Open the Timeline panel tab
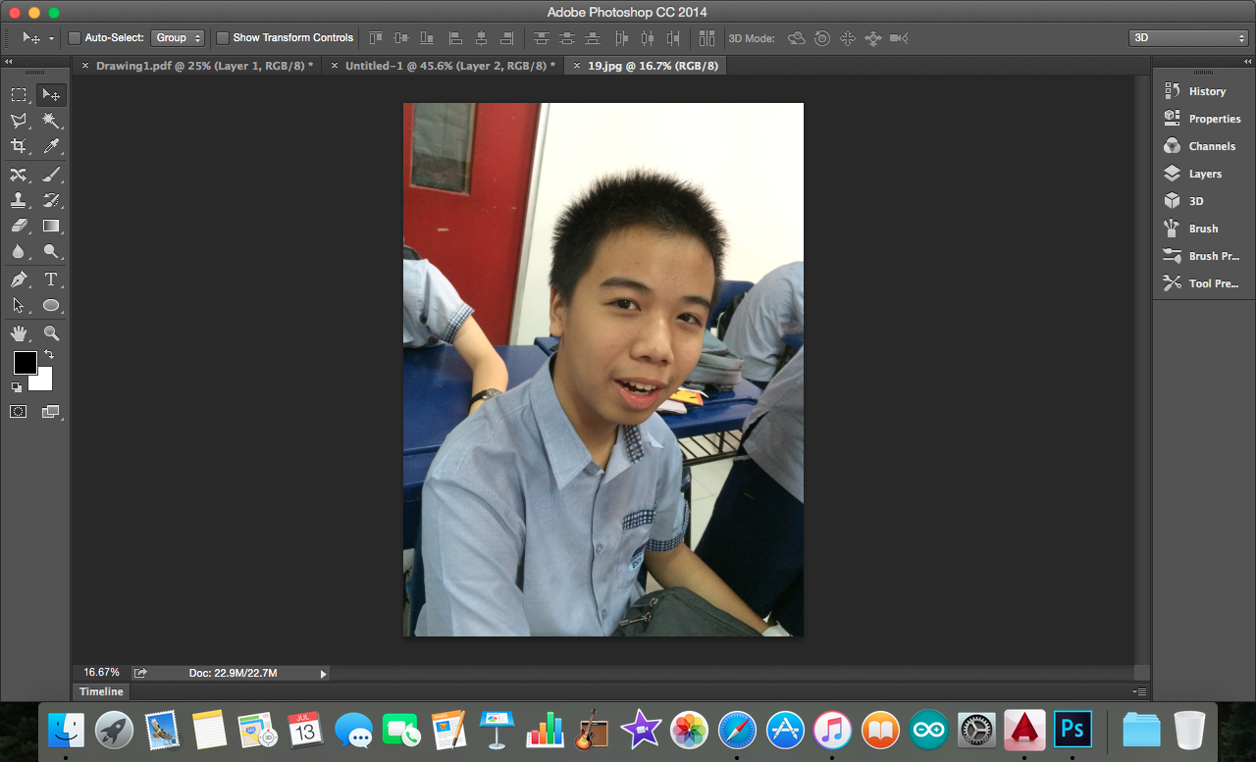 tap(101, 691)
